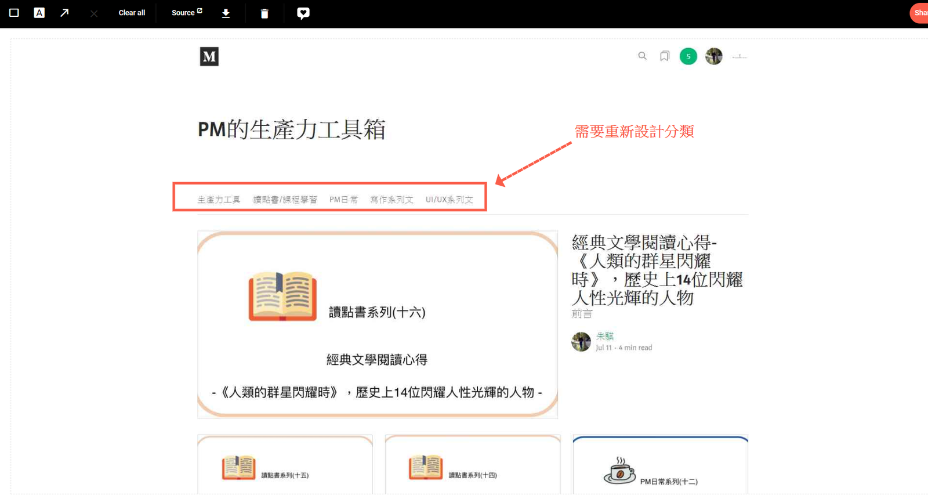Select the rectangle annotation tool
Screen dimensions: 928x495
coord(14,13)
